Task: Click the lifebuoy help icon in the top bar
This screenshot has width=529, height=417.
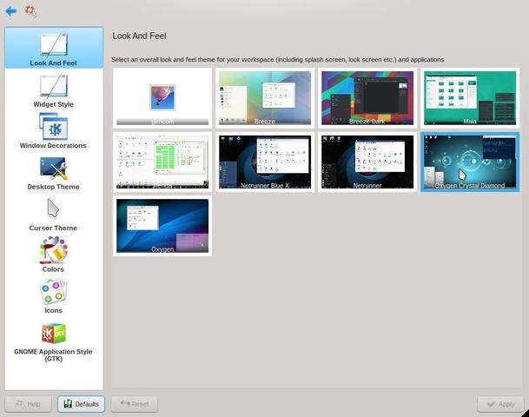Action: 30,10
